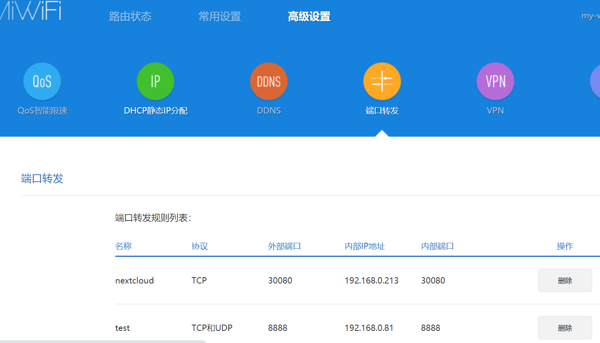Click the horizontal scrollbar at bottom left
This screenshot has height=343, width=600.
102,341
